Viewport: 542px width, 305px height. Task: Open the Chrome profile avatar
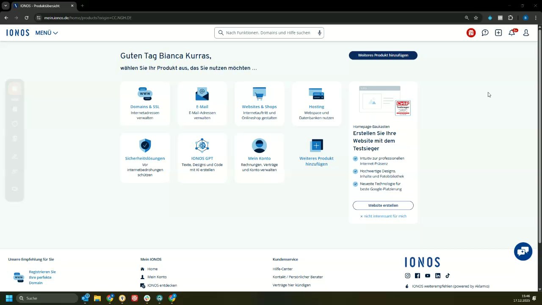pos(525,18)
